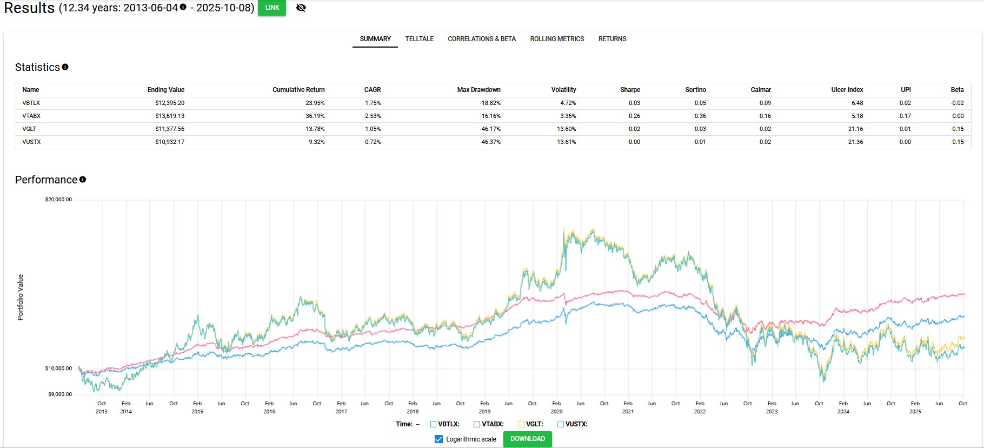
Task: Open the SUMMARY tab
Action: click(375, 39)
